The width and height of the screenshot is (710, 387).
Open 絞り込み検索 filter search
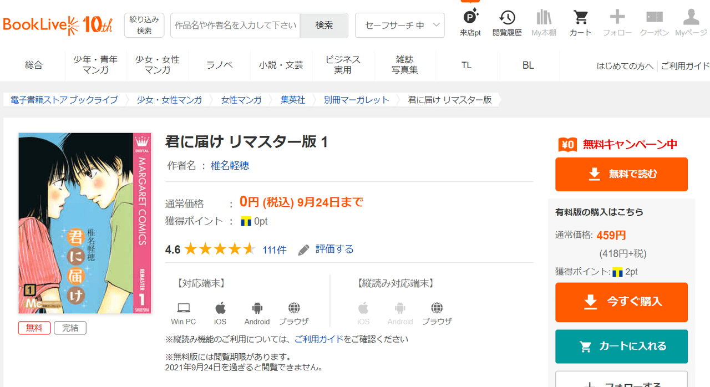pyautogui.click(x=144, y=26)
